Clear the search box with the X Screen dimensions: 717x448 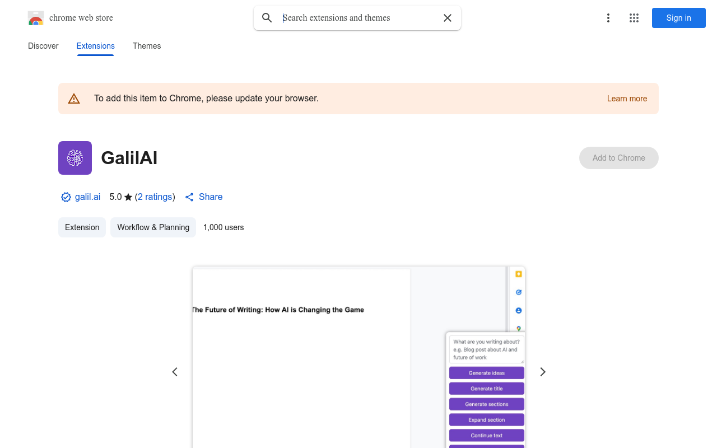(448, 18)
